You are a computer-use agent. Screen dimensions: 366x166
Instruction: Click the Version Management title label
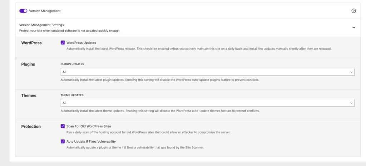45,11
